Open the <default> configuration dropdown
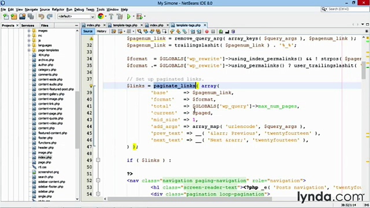Image resolution: width=370 pixels, height=208 pixels. pos(76,16)
